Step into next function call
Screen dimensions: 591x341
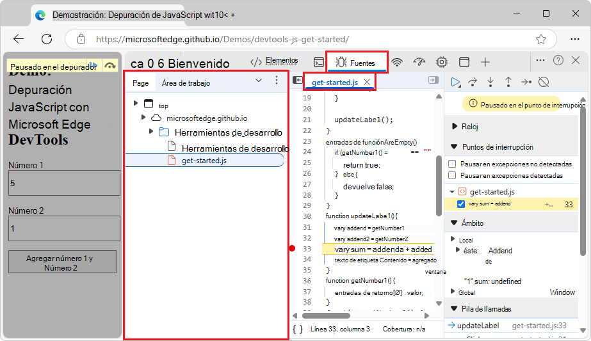pyautogui.click(x=490, y=82)
